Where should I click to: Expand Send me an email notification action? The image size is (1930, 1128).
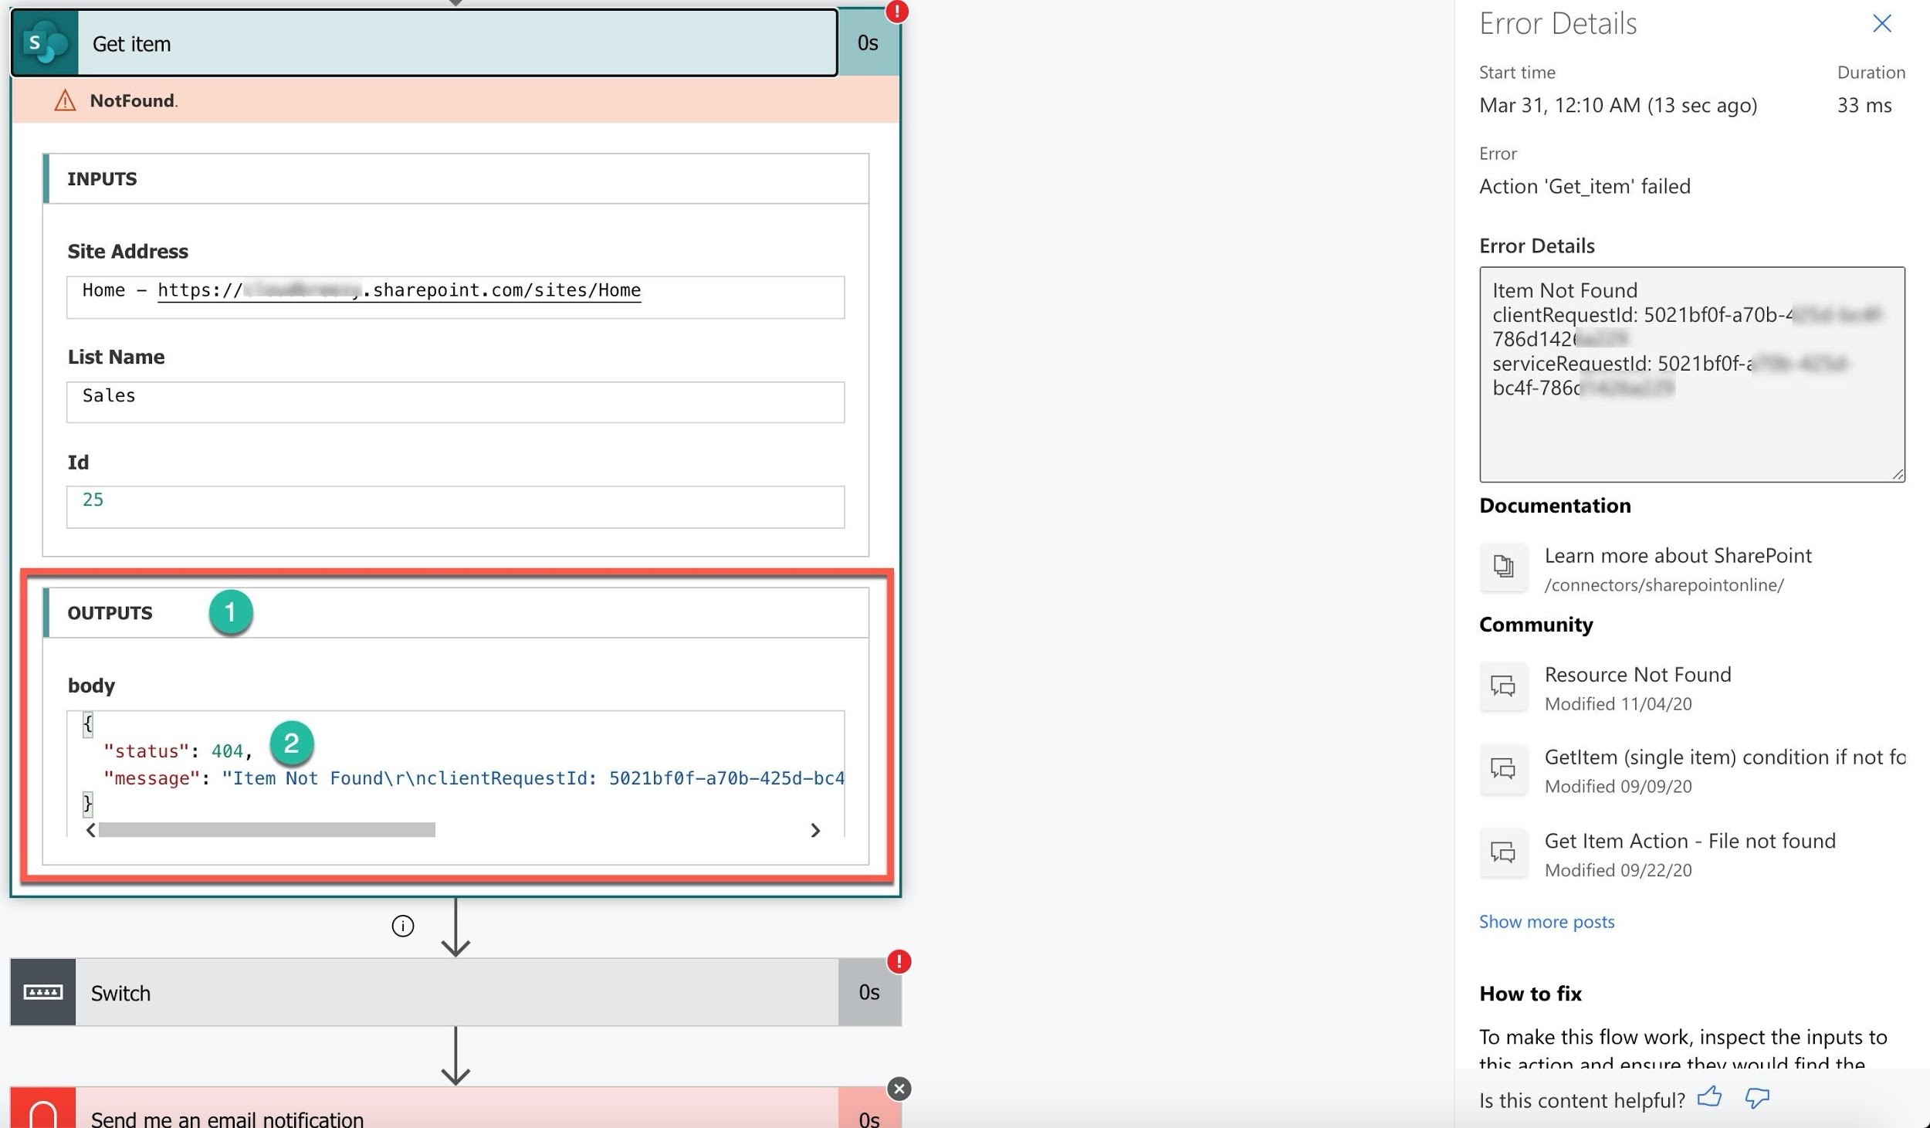(x=455, y=1109)
